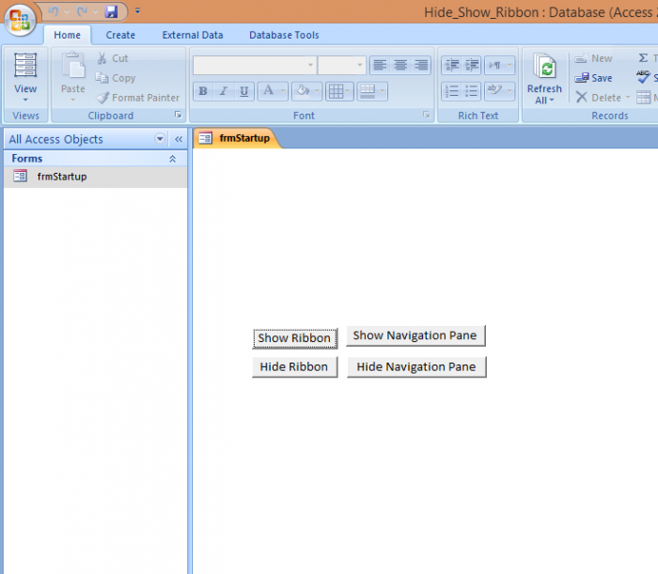Open the font name dropdown
Image resolution: width=658 pixels, height=574 pixels.
[x=310, y=65]
